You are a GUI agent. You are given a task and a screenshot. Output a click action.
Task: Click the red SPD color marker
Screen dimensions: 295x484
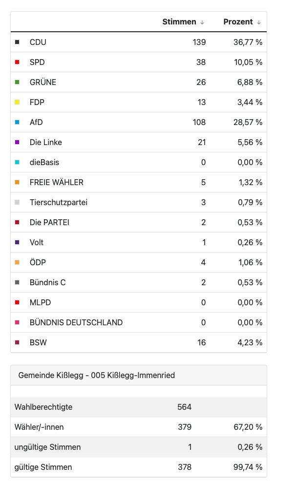coord(17,62)
